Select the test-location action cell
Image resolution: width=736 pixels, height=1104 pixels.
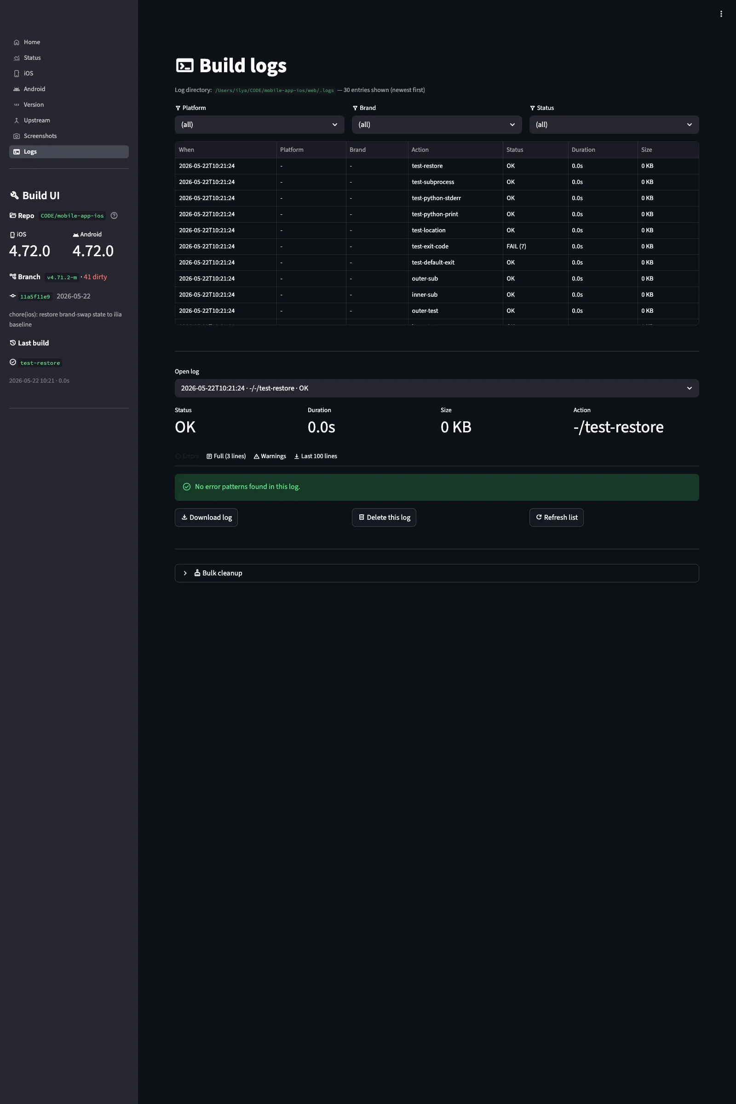(455, 230)
